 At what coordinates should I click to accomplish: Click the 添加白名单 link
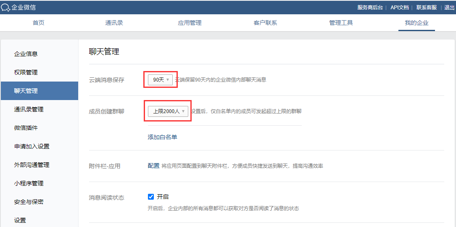click(162, 137)
